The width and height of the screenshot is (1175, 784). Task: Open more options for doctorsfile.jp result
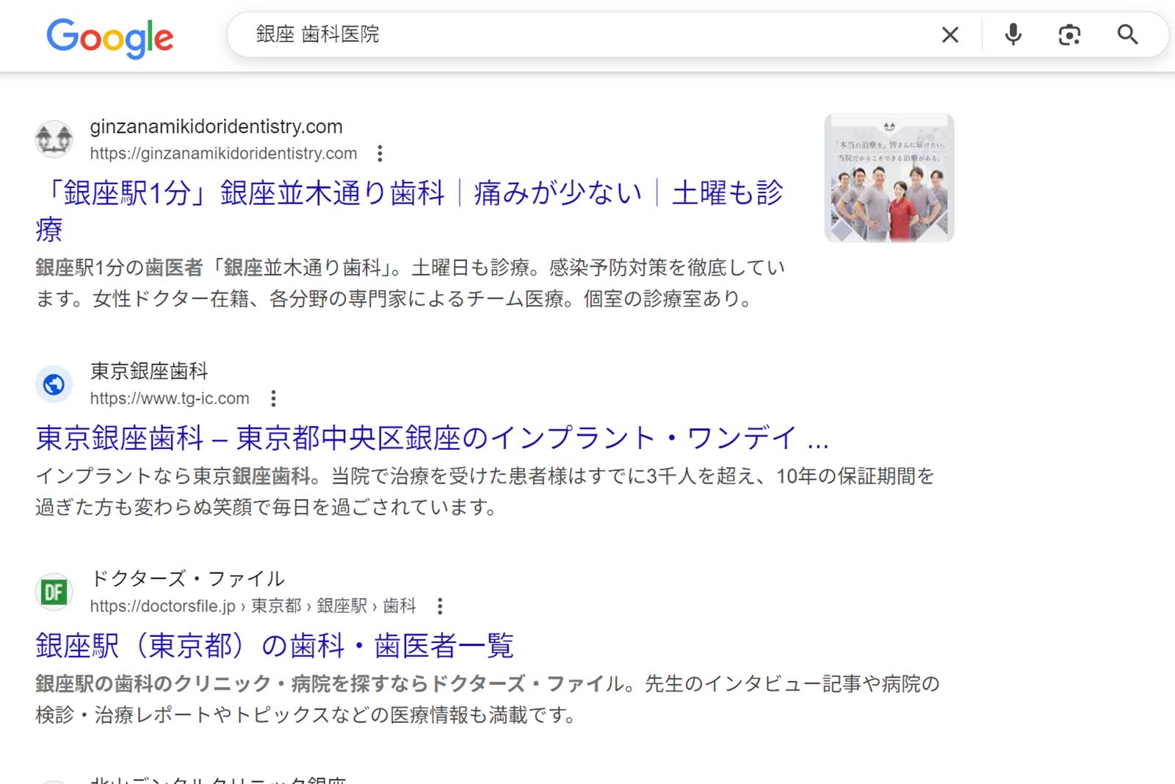[x=440, y=606]
